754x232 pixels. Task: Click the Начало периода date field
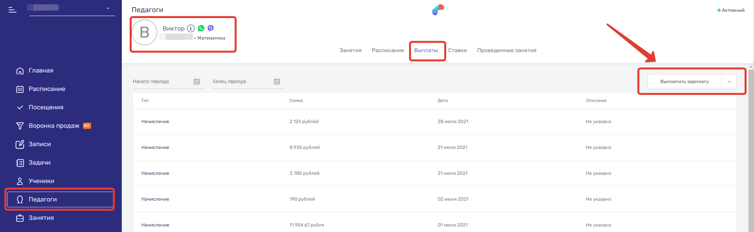pyautogui.click(x=161, y=82)
